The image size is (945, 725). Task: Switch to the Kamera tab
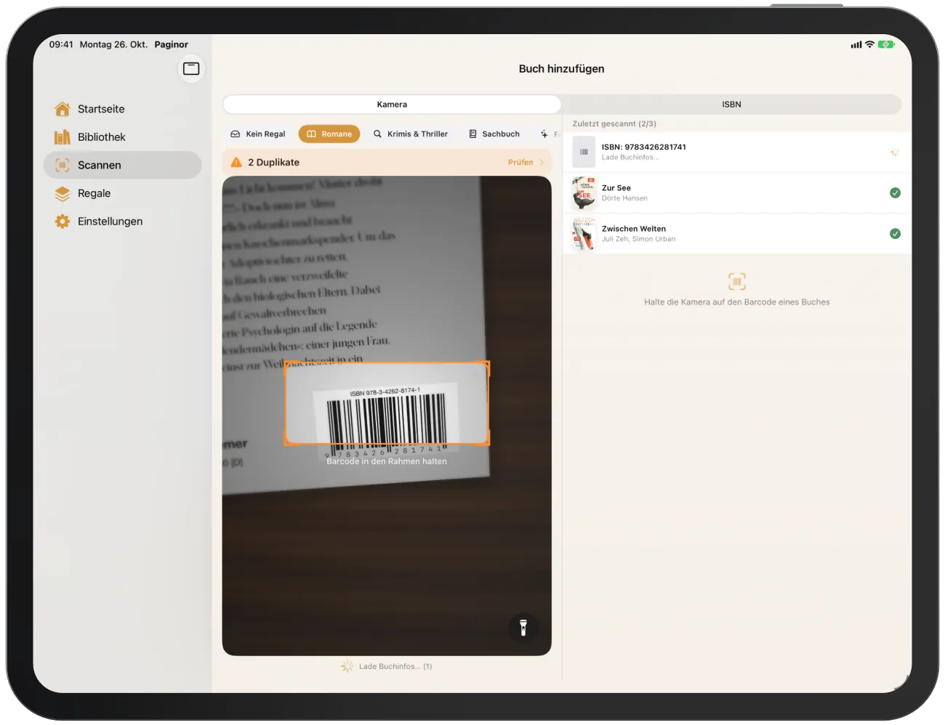392,105
